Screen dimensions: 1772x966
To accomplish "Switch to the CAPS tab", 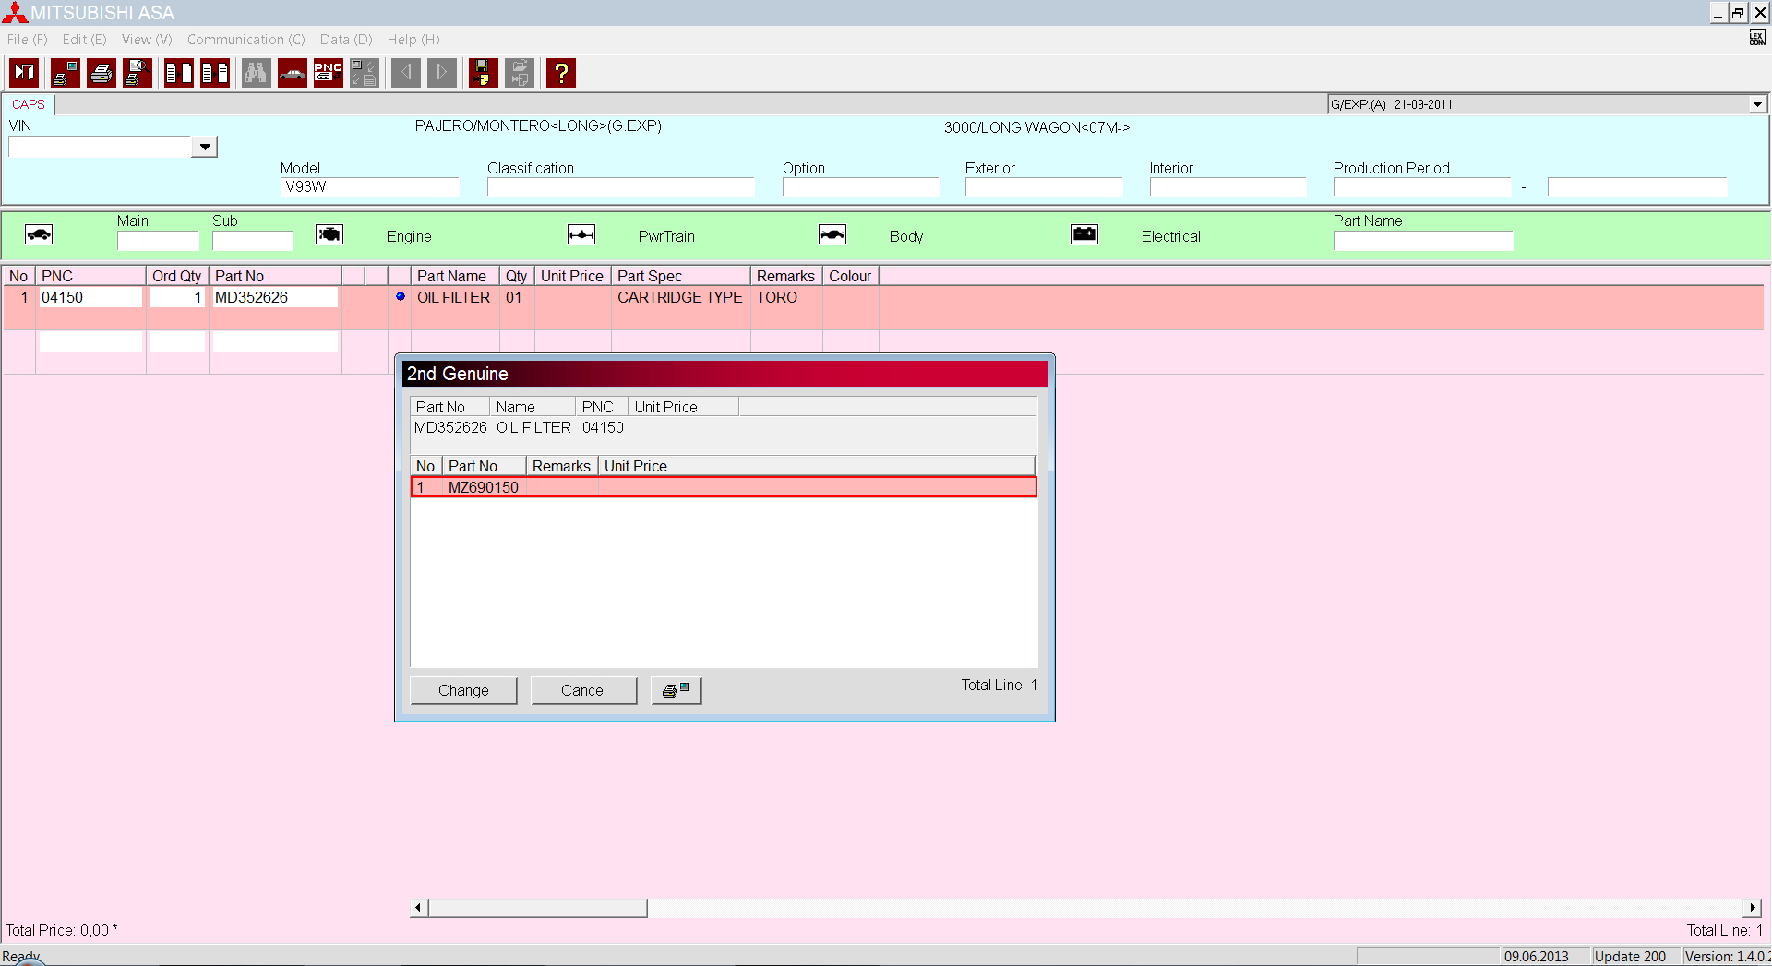I will pos(29,104).
